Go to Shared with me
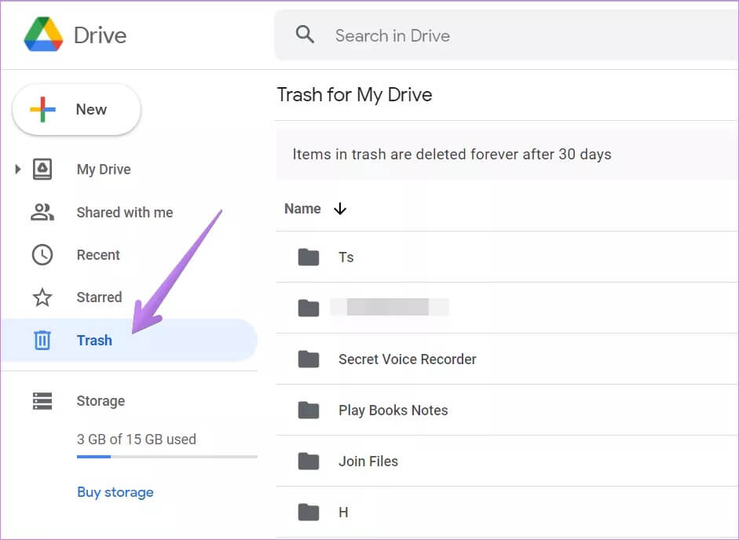739x540 pixels. 124,213
